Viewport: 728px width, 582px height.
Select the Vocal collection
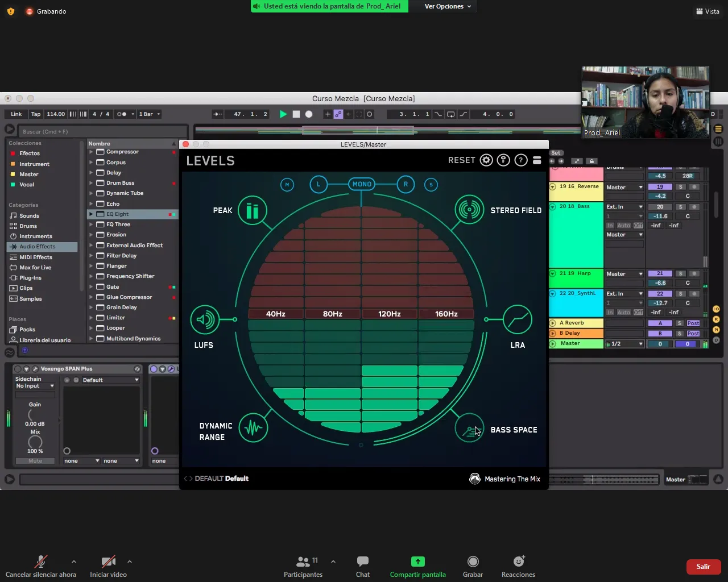coord(27,185)
